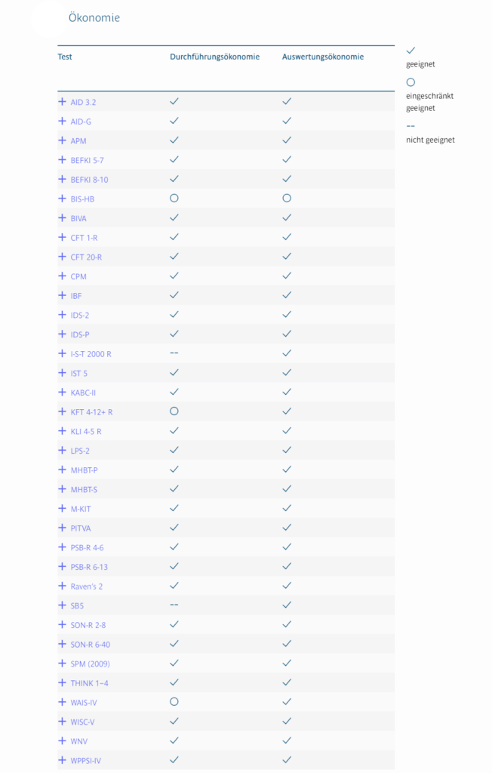Click the plus icon beside KFT 4-12+ R

[63, 412]
